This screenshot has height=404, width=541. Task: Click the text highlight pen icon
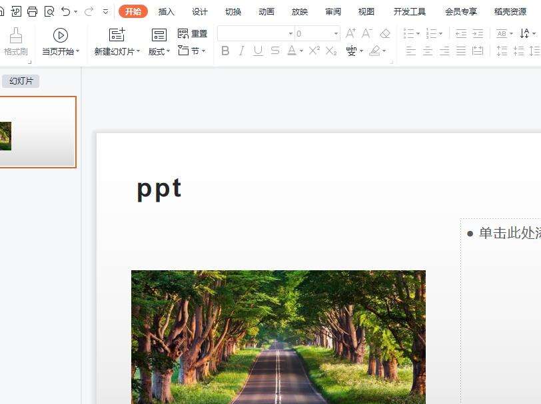pos(375,51)
